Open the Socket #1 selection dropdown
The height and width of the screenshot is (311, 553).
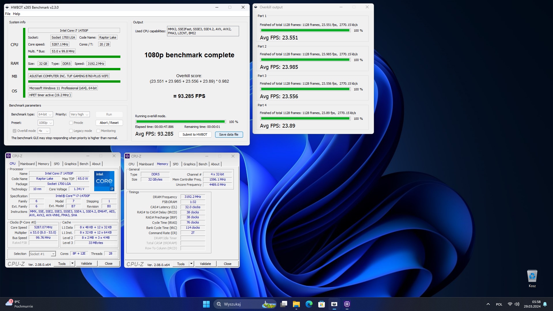(x=42, y=254)
